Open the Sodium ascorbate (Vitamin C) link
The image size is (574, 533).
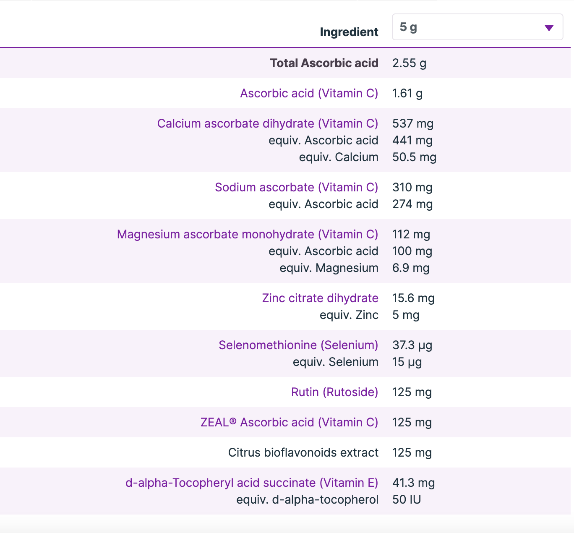(x=297, y=187)
